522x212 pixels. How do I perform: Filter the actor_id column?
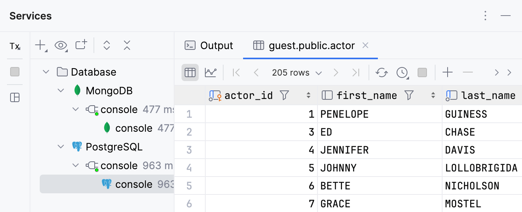pos(284,95)
